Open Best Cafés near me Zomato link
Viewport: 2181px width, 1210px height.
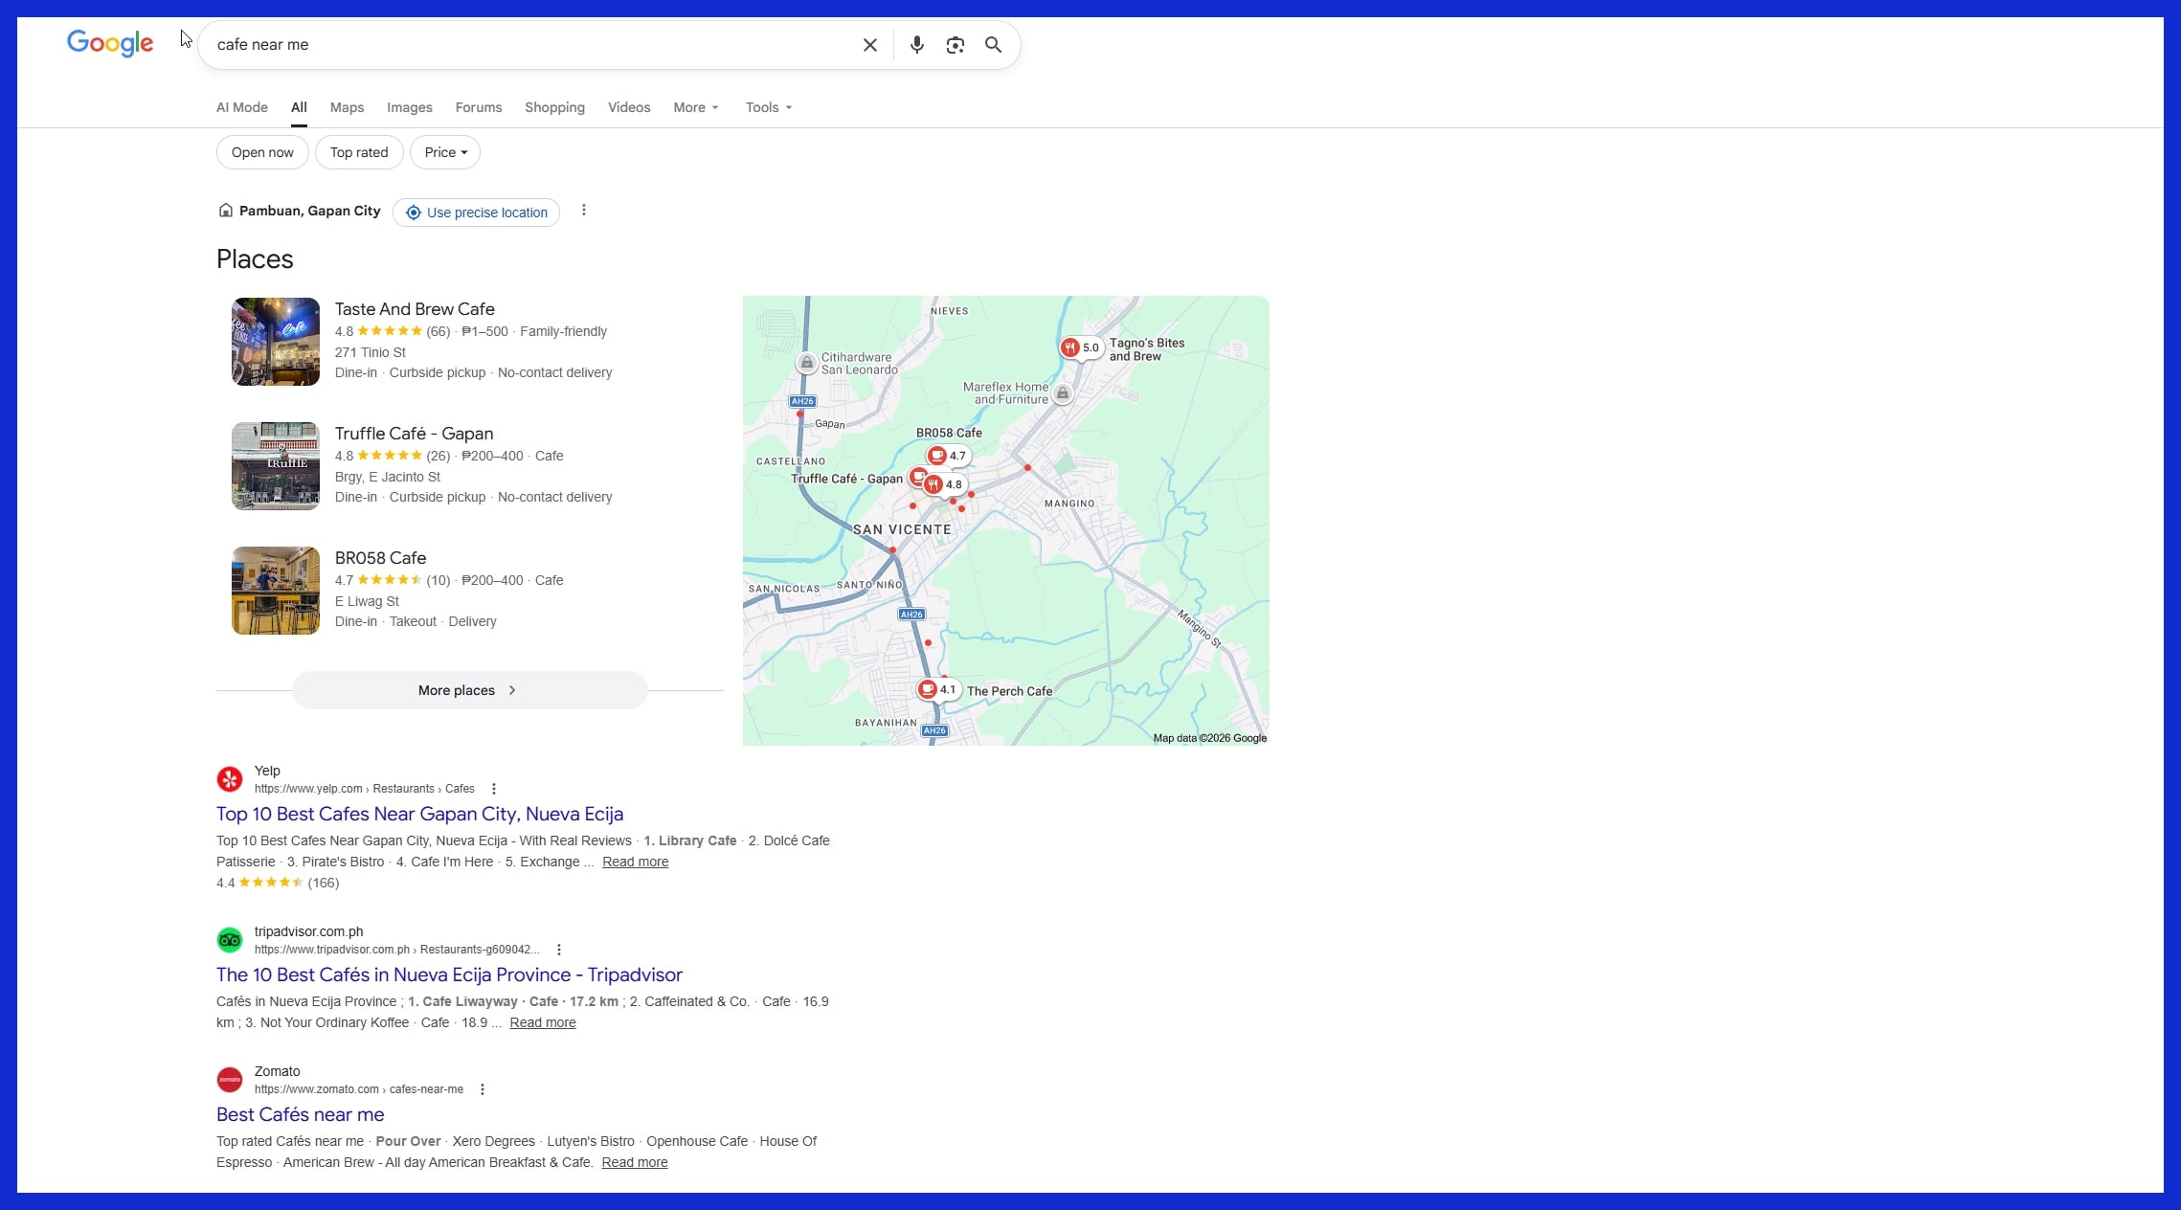(x=301, y=1114)
